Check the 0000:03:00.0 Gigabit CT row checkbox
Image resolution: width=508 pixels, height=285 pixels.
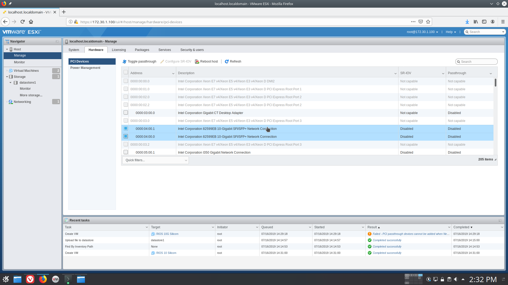tap(126, 113)
